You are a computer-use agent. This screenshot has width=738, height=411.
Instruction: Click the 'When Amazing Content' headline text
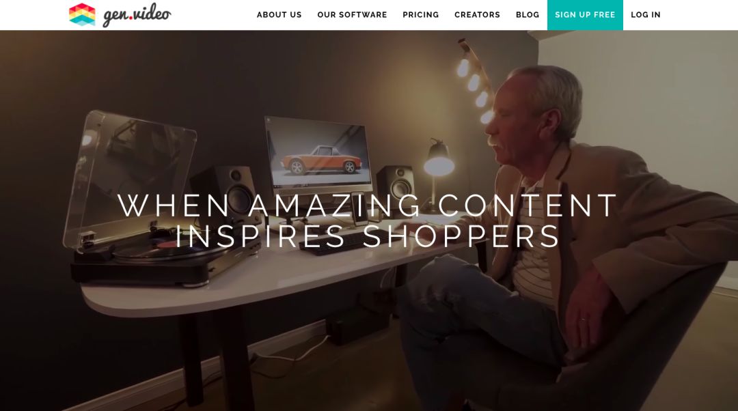[368, 205]
